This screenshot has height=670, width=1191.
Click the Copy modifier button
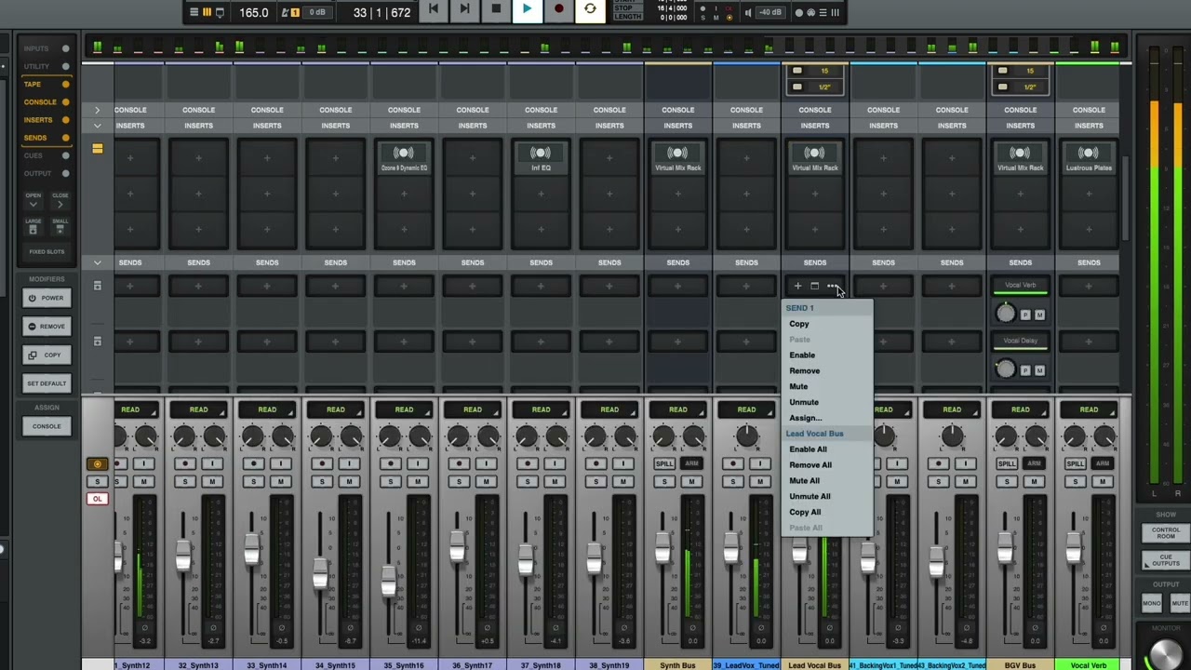click(x=47, y=355)
